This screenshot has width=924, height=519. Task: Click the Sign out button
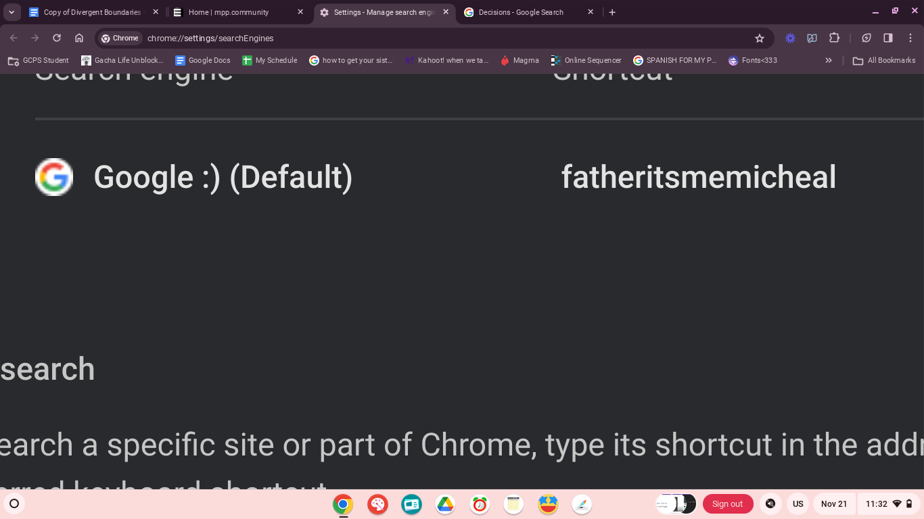pos(727,503)
